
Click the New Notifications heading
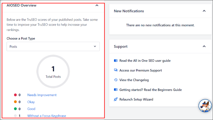[x=129, y=11]
